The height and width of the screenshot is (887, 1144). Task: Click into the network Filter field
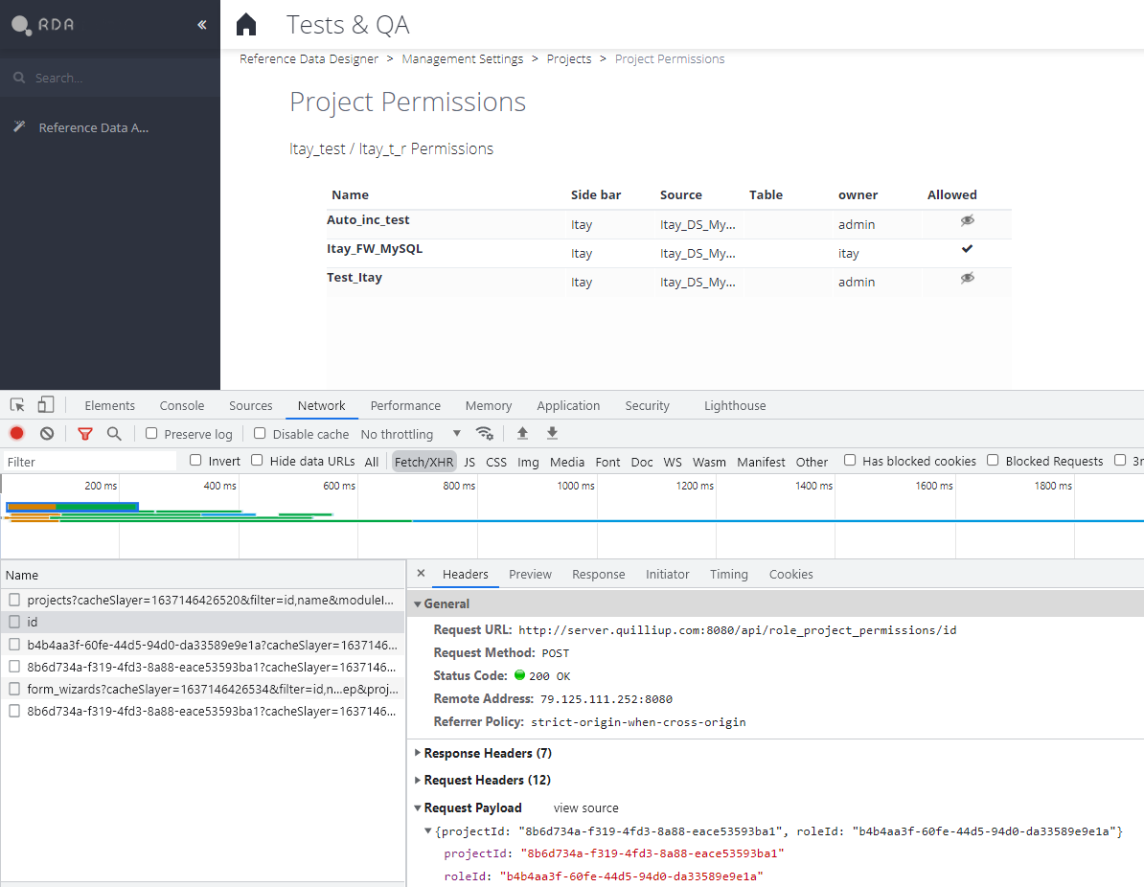[x=89, y=462]
